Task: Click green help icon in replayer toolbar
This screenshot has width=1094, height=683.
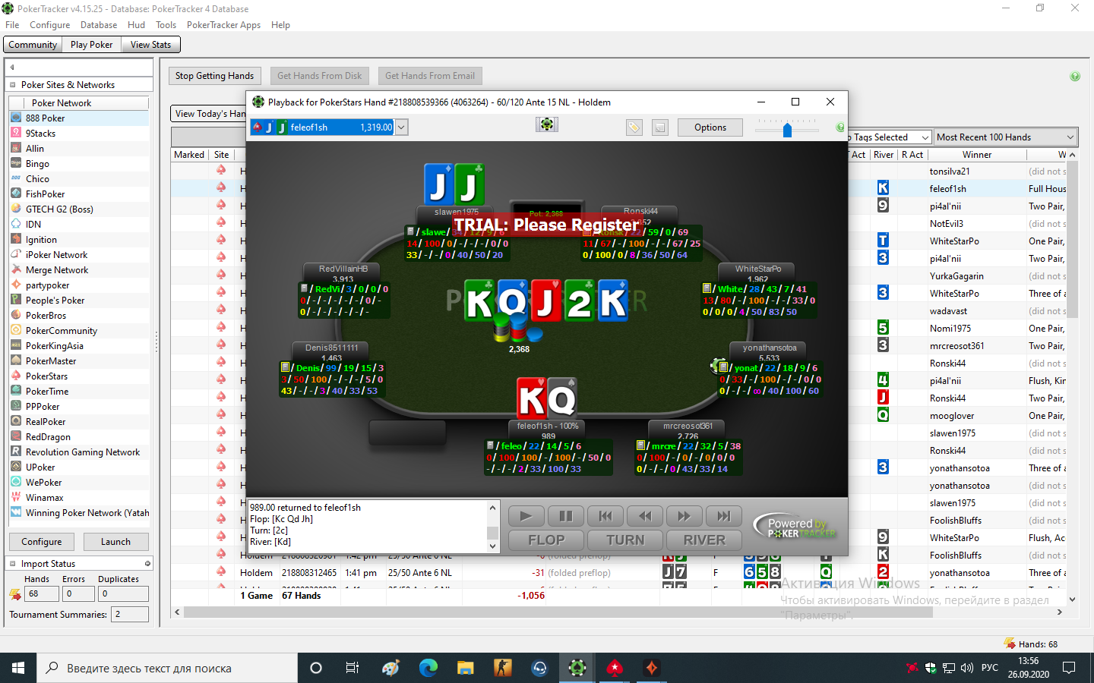Action: [x=840, y=127]
